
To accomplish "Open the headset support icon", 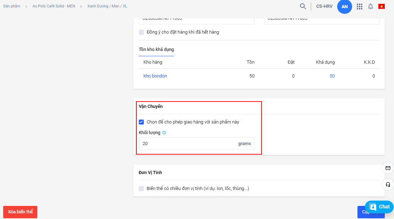I will (x=388, y=184).
